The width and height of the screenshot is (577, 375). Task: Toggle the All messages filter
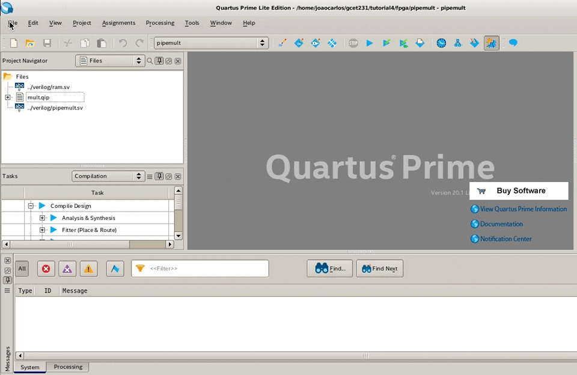click(x=22, y=269)
